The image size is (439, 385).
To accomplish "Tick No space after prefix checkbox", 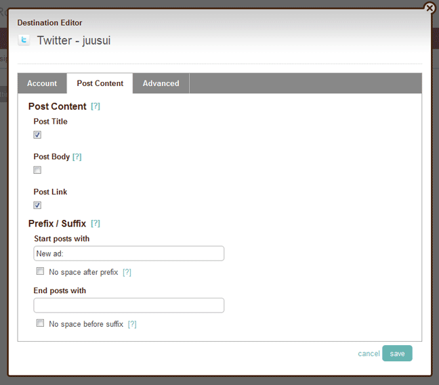I will (40, 271).
